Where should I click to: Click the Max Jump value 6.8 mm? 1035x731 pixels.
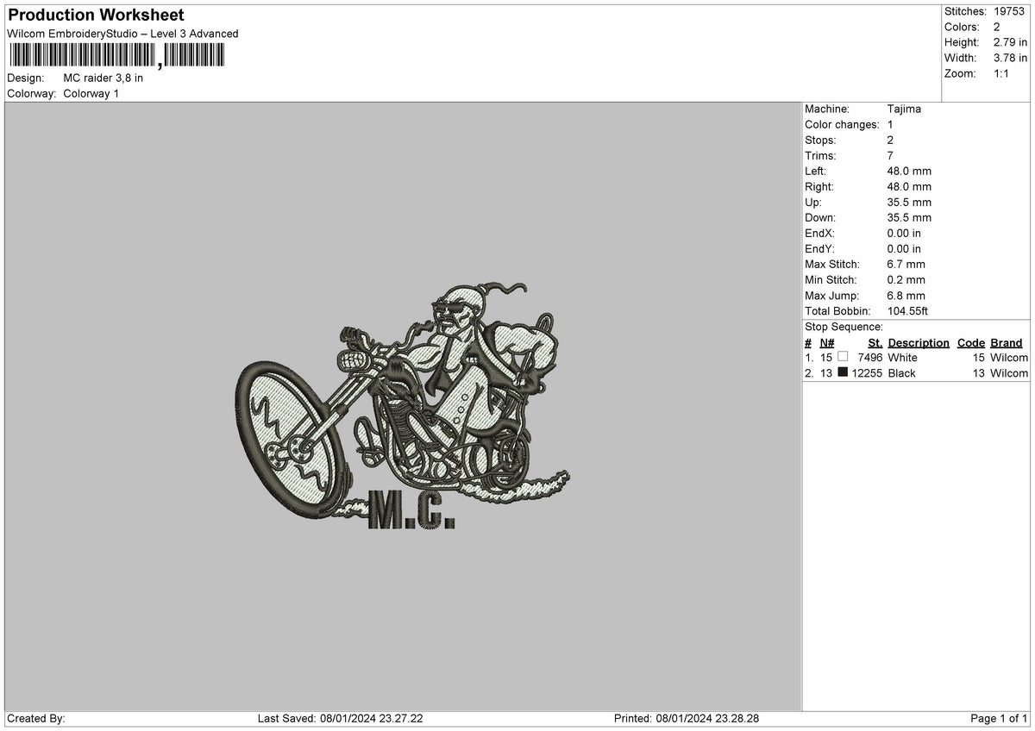906,295
